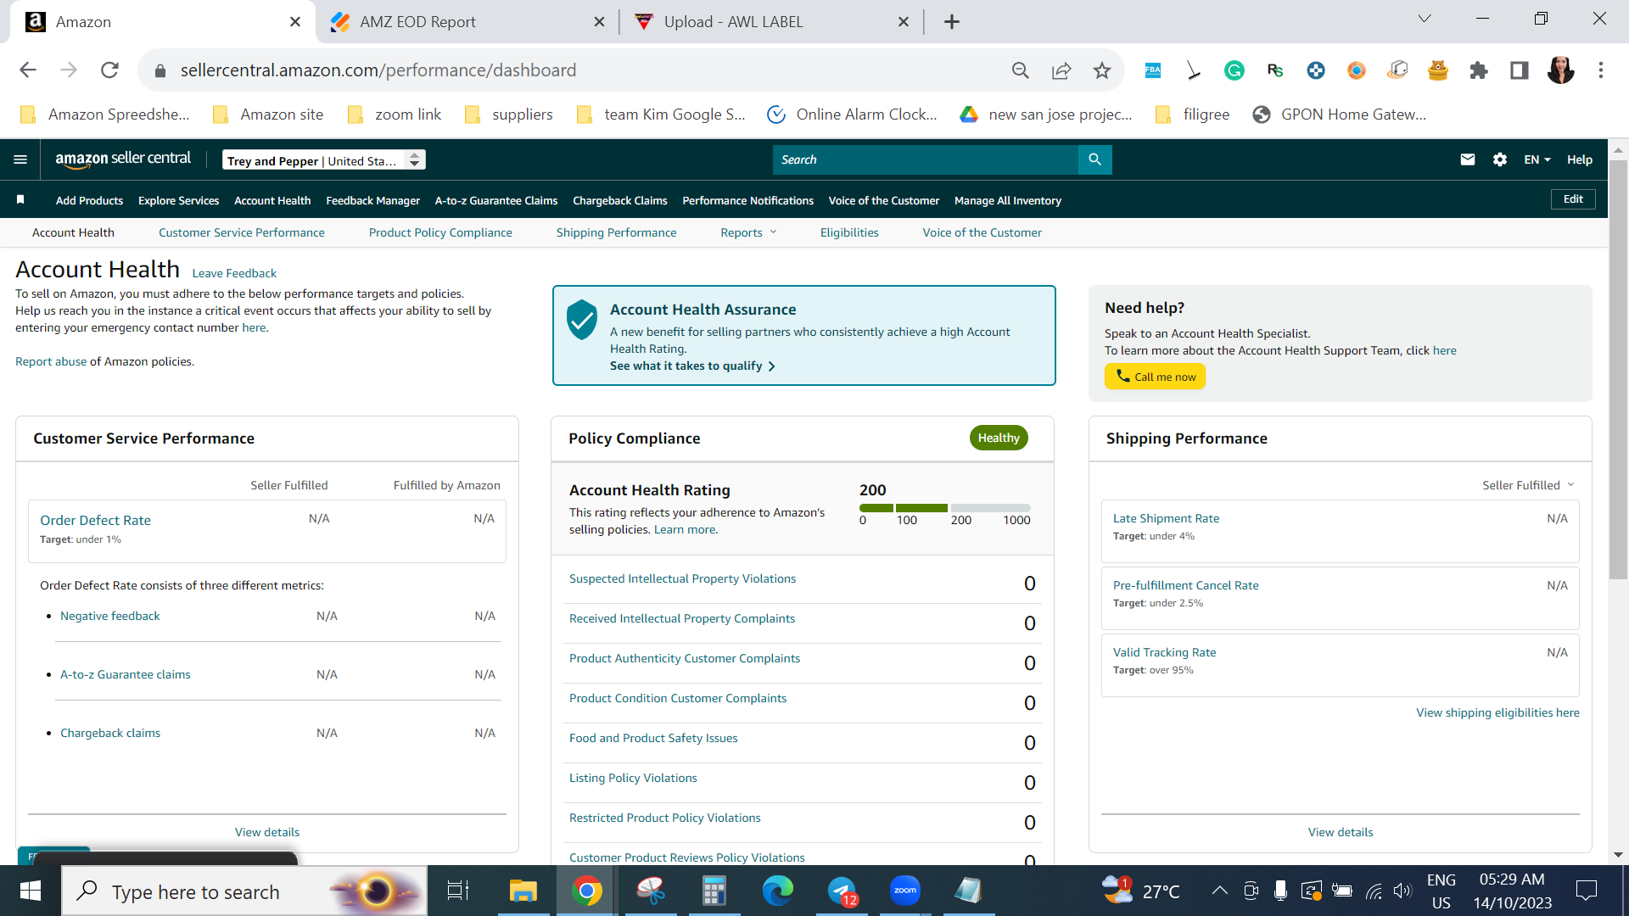Image resolution: width=1629 pixels, height=916 pixels.
Task: Click the Account Health Rating progress bar
Action: (x=945, y=508)
